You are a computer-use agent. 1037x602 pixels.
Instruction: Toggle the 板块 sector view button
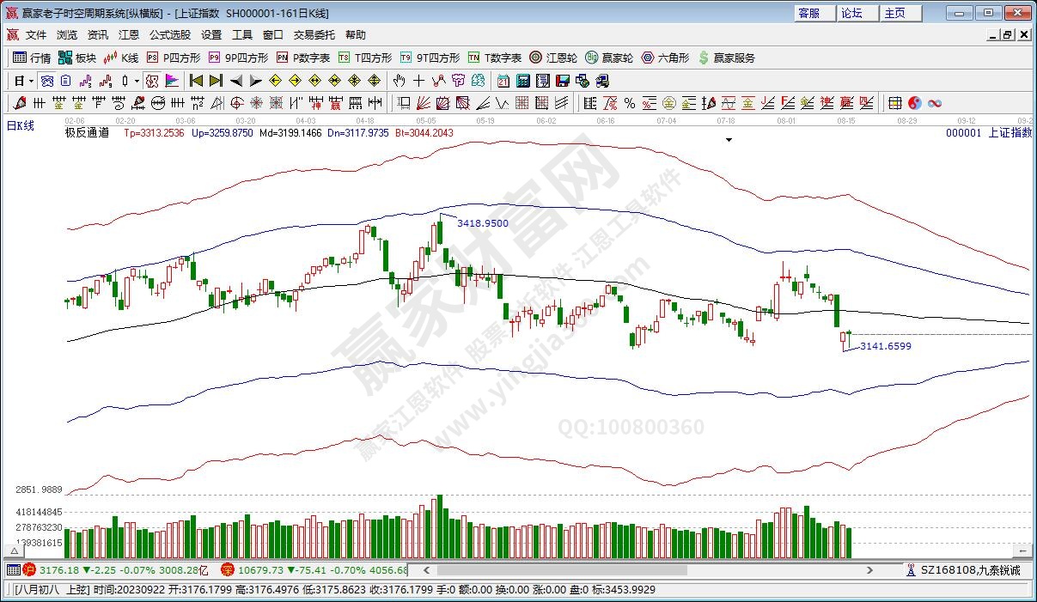(77, 58)
